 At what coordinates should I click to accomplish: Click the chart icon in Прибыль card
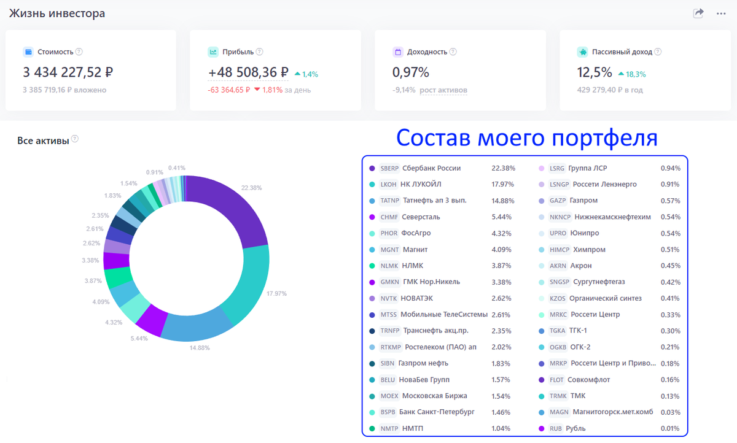click(x=213, y=52)
